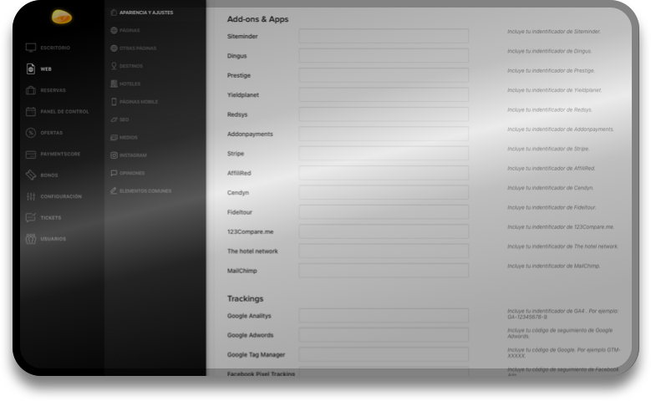
Task: Click 'Incluye tu indentificador de MailChimp' hint
Action: (553, 266)
